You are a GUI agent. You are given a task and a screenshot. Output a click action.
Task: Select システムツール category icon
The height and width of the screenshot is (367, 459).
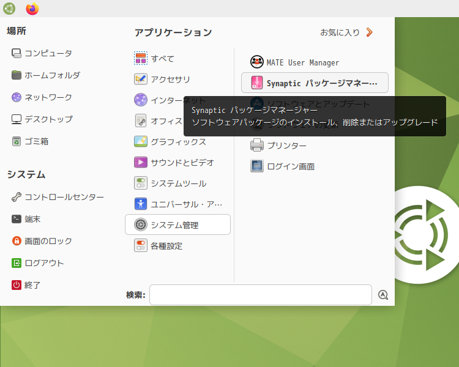pyautogui.click(x=141, y=183)
